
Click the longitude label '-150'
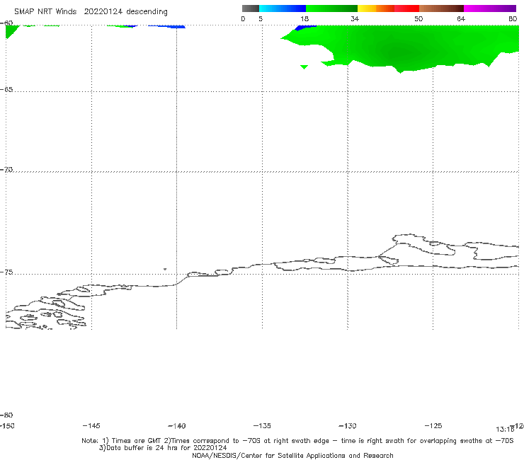pos(7,426)
